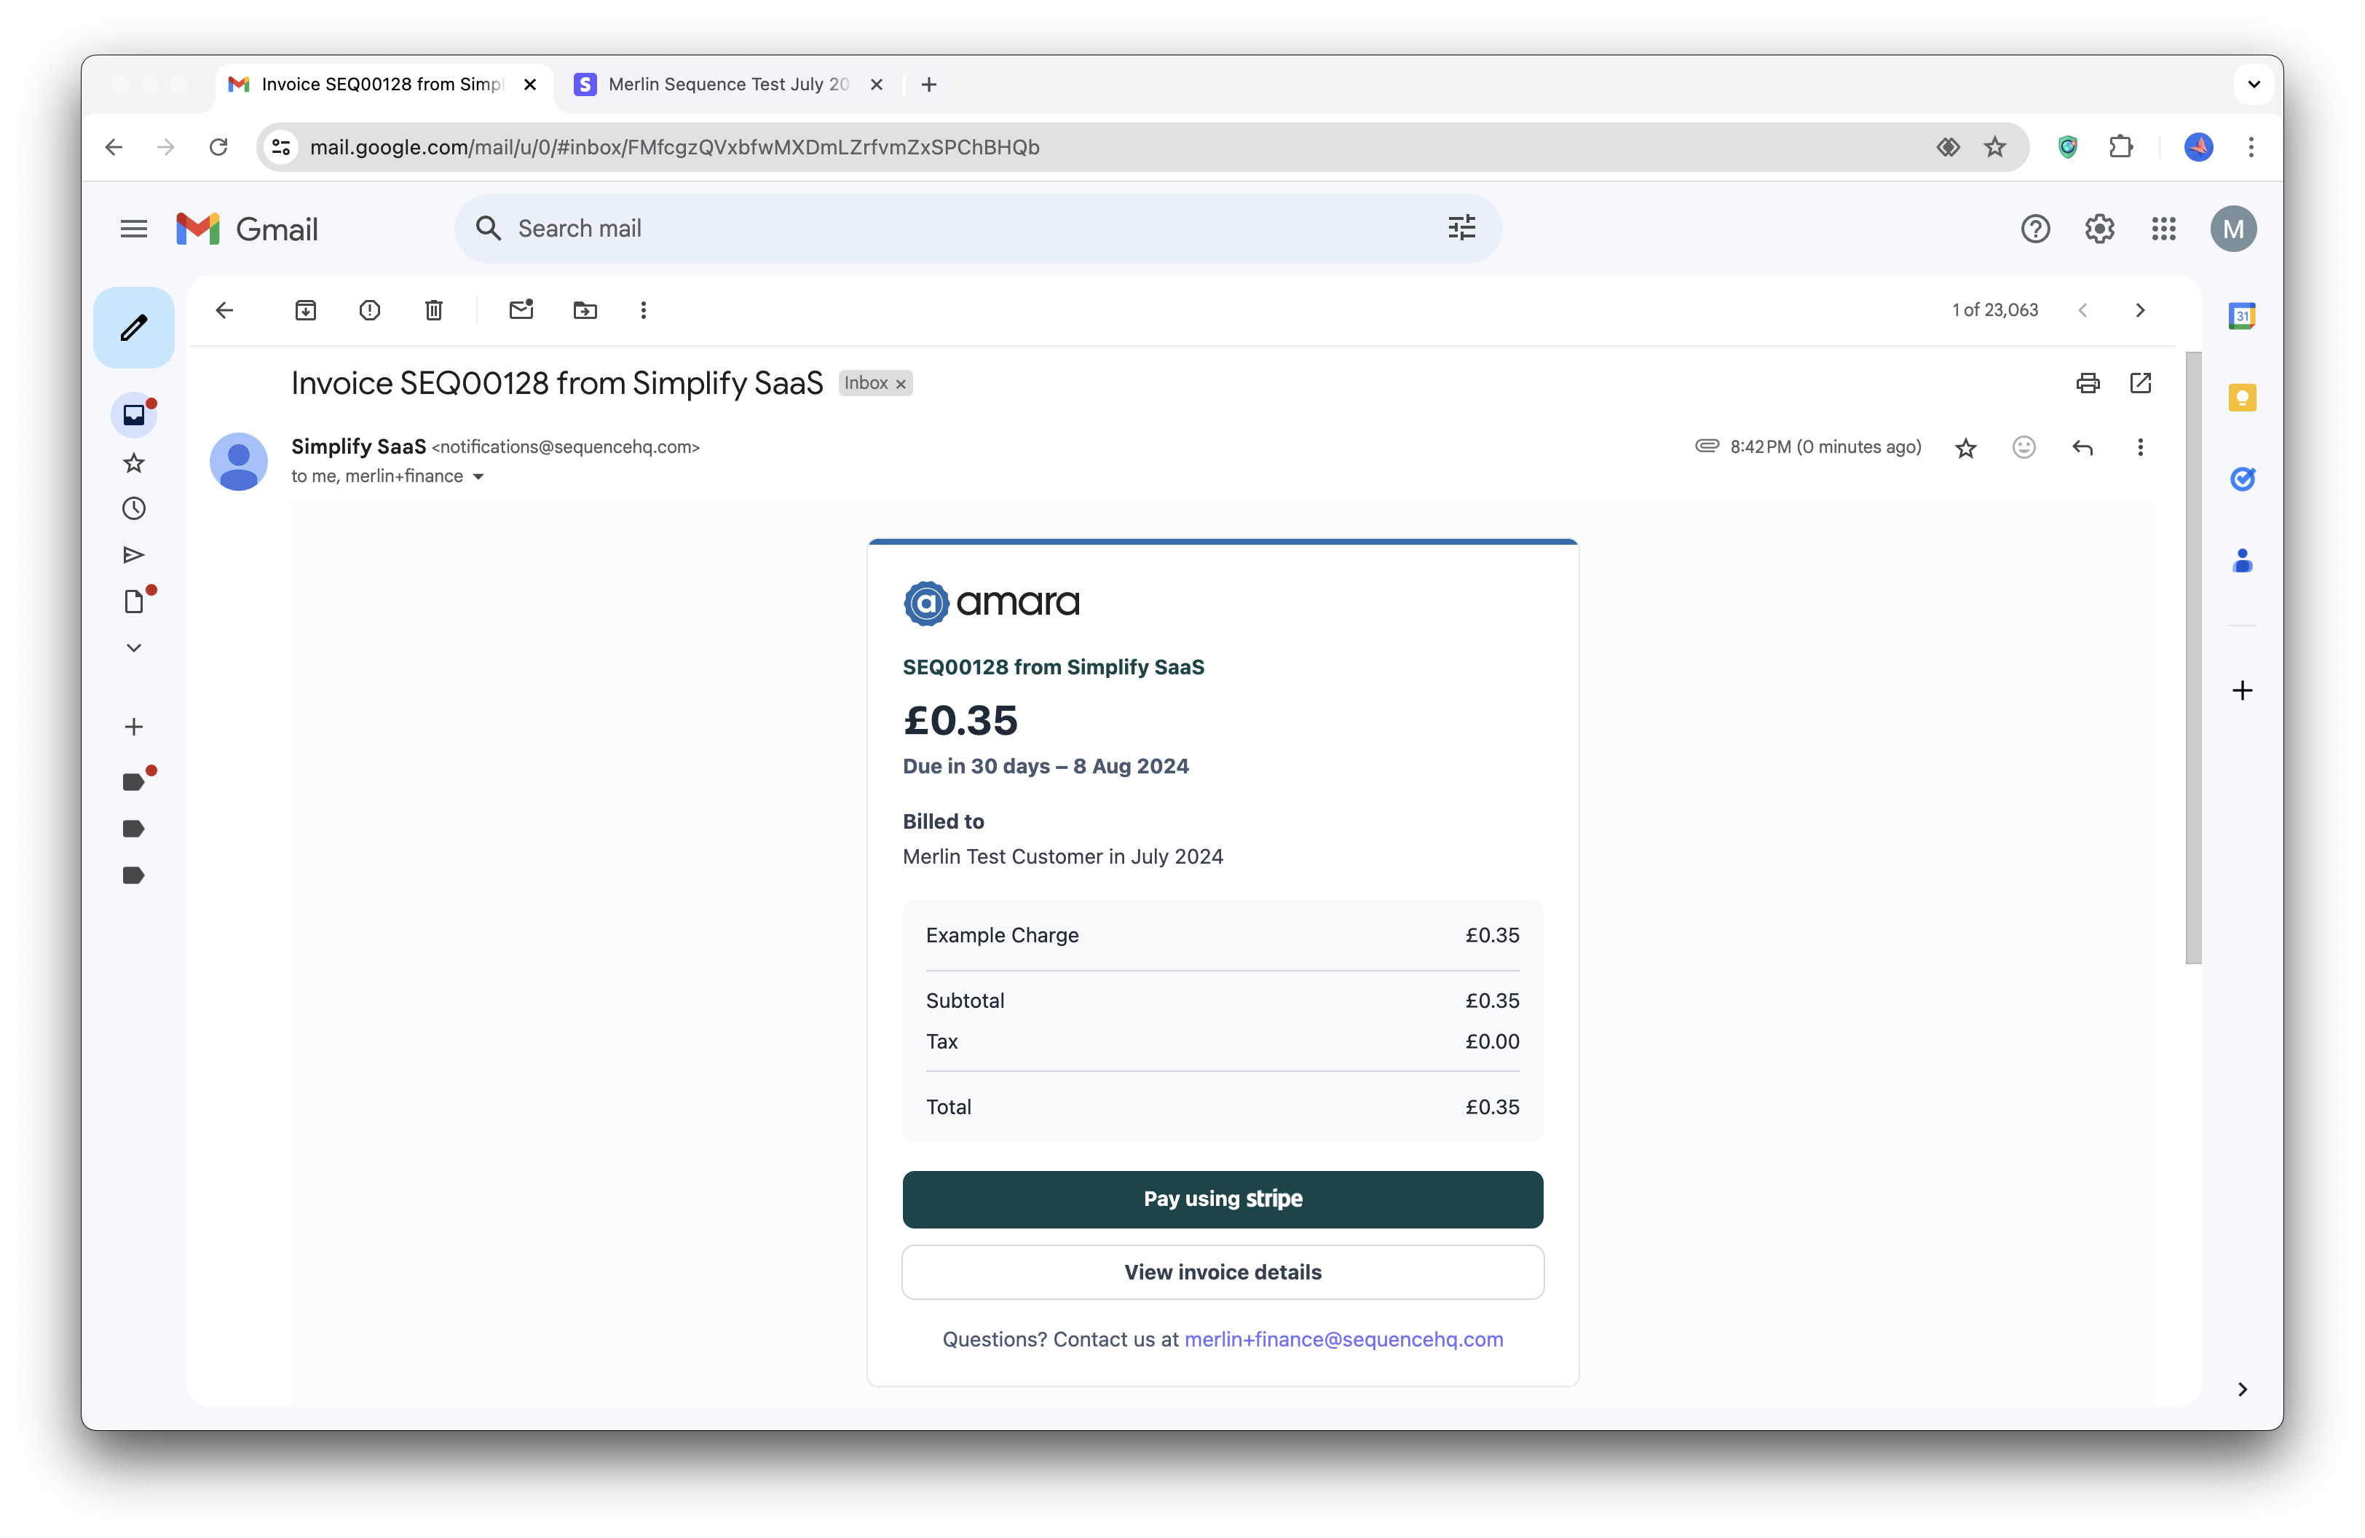Viewport: 2365px width, 1538px height.
Task: Show advanced search options
Action: [1461, 229]
